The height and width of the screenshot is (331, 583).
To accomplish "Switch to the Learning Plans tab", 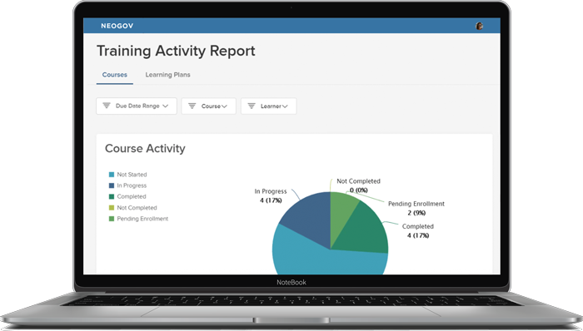I will (x=167, y=75).
